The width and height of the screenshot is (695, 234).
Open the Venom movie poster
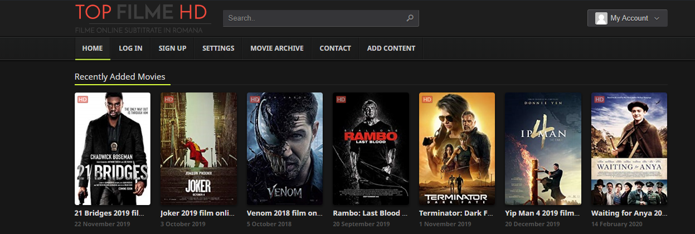(285, 149)
